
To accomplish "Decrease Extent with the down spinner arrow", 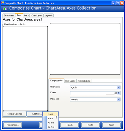I will pos(119,94).
